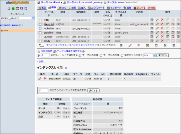
Task: Add unique index on the item_id row
Action: pos(173,24)
